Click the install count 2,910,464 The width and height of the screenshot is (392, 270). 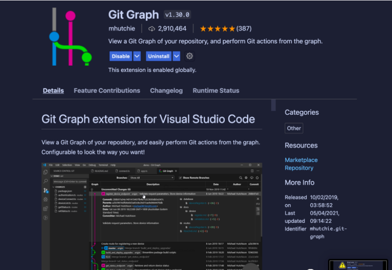(172, 28)
